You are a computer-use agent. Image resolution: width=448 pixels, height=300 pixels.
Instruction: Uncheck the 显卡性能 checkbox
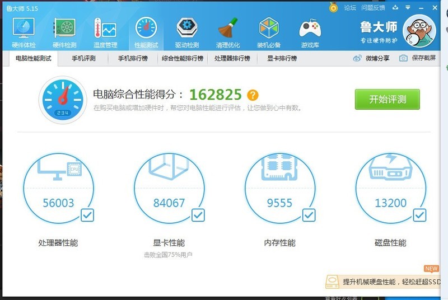pos(198,215)
